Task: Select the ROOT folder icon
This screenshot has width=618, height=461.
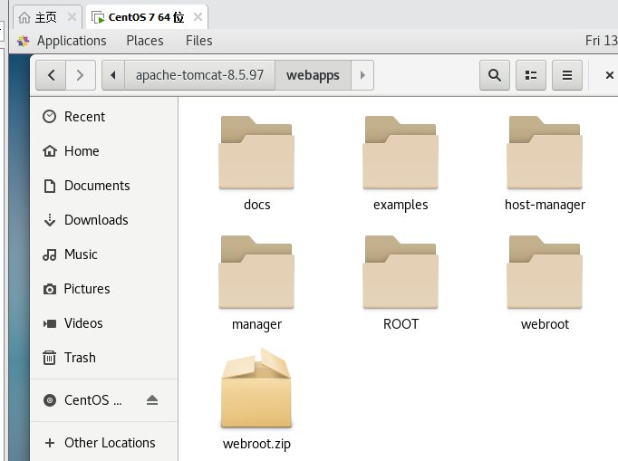Action: click(401, 272)
